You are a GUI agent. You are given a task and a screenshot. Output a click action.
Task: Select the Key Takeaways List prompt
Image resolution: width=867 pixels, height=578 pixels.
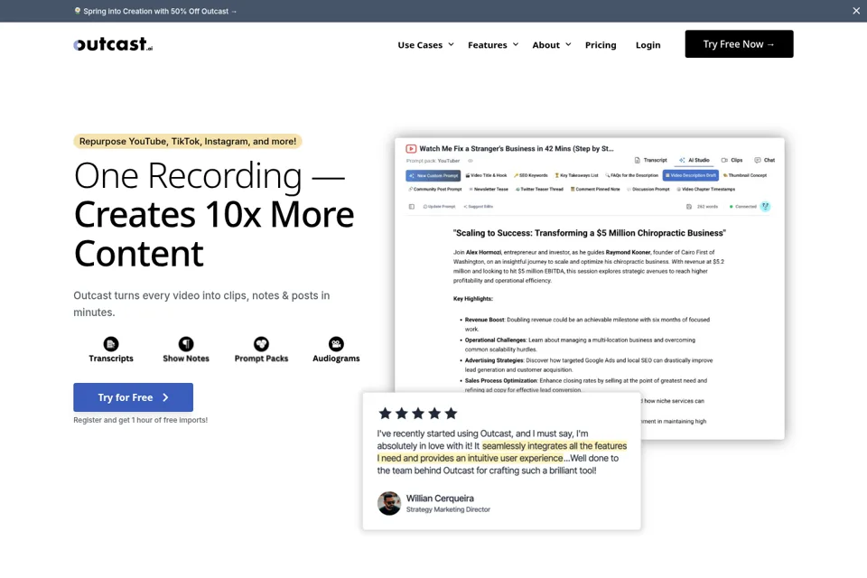pyautogui.click(x=576, y=175)
